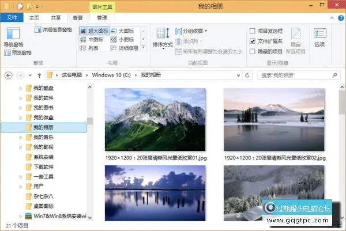The width and height of the screenshot is (346, 231).
Task: Open the 文件 File menu tab
Action: tap(12, 17)
